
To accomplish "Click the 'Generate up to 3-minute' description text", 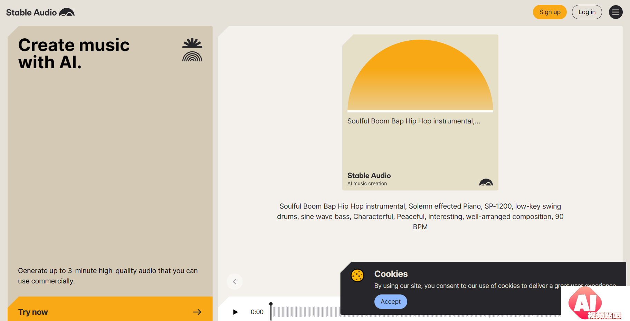I will click(108, 276).
